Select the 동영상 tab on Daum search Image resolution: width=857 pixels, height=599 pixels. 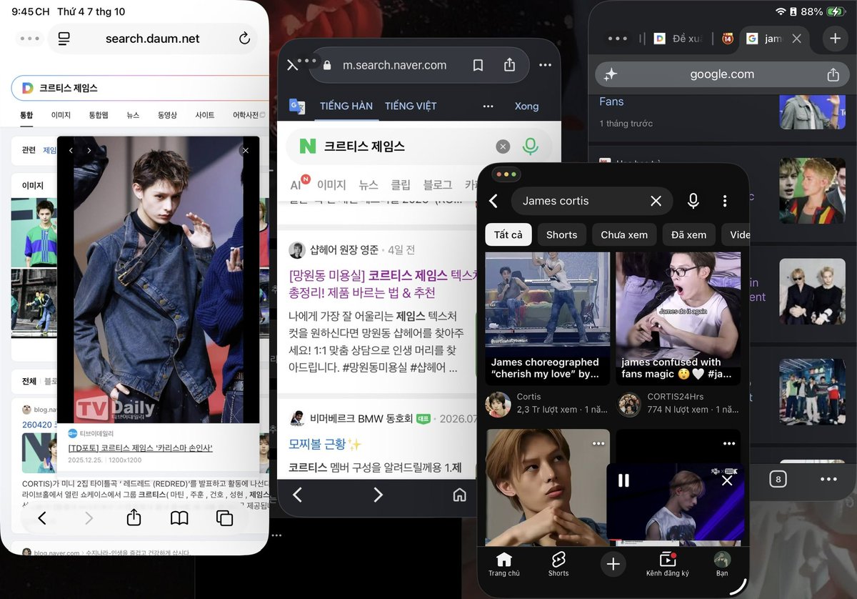(166, 114)
